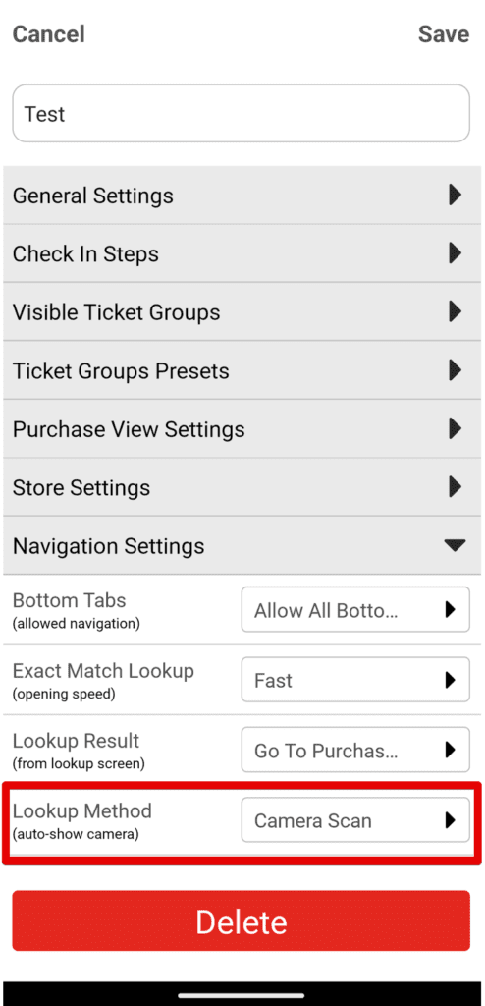
Task: Open the Exact Match Lookup Fast dropdown
Action: pyautogui.click(x=355, y=680)
